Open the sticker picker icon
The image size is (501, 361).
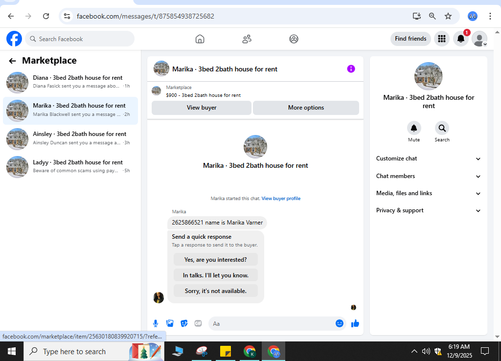(184, 323)
